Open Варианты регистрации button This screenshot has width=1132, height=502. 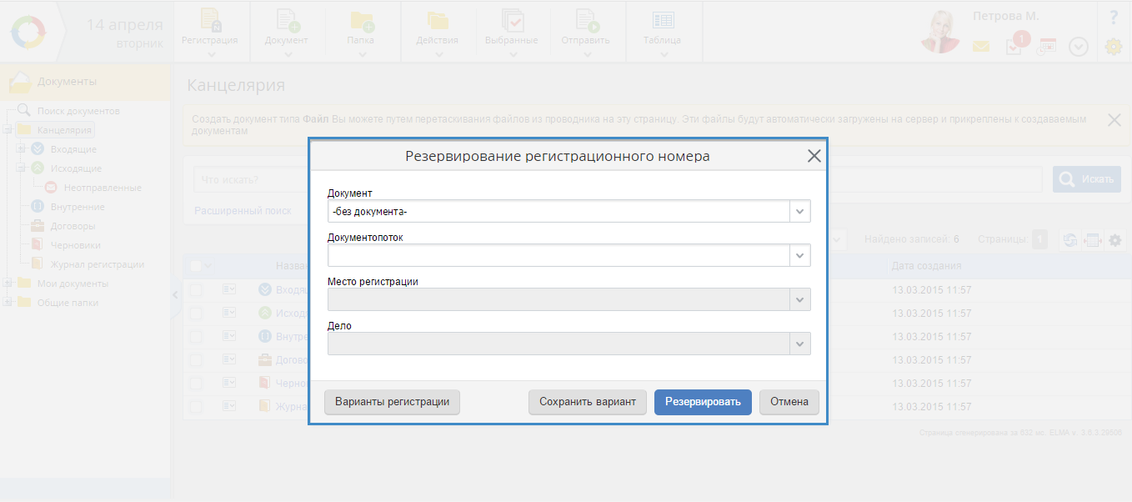pyautogui.click(x=392, y=402)
